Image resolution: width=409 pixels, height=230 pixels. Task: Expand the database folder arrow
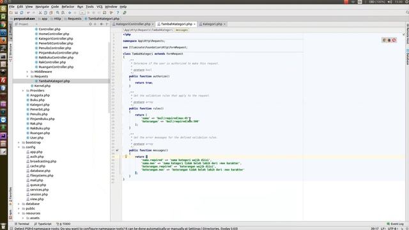19,204
